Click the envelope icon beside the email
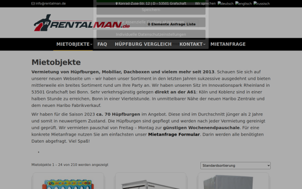This screenshot has height=189, width=302. click(33, 4)
